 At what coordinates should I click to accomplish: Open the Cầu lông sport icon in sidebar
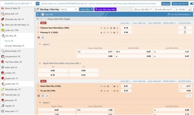[3, 36]
